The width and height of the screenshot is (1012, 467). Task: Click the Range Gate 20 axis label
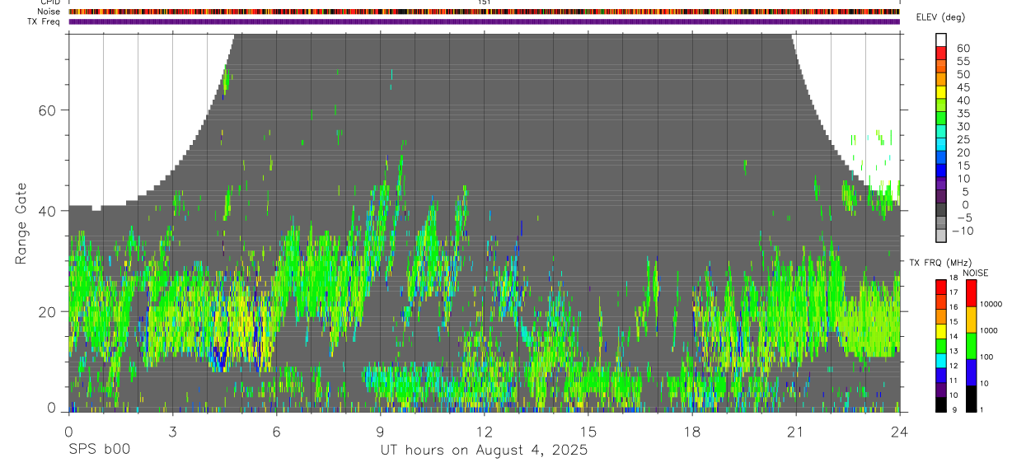(51, 311)
